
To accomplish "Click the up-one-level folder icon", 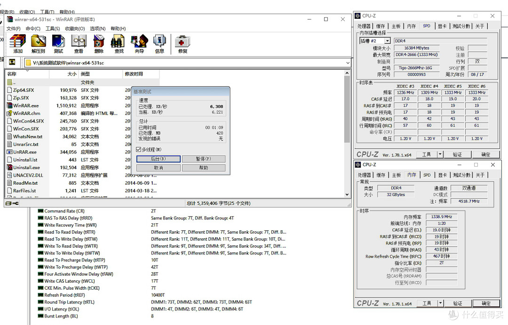I will click(12, 62).
